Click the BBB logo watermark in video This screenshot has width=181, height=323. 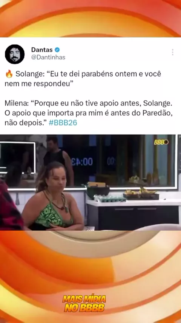coord(161,142)
